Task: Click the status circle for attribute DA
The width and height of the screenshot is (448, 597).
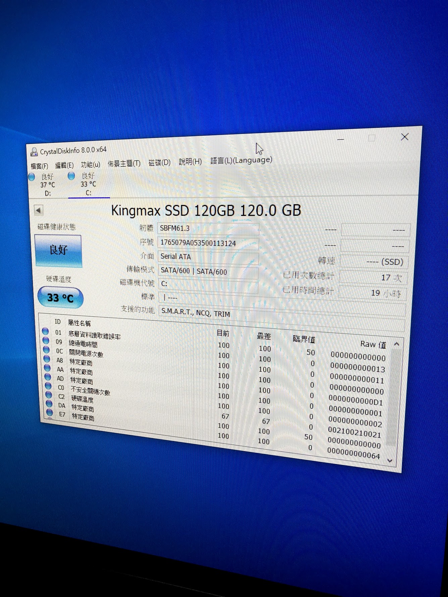Action: point(49,403)
